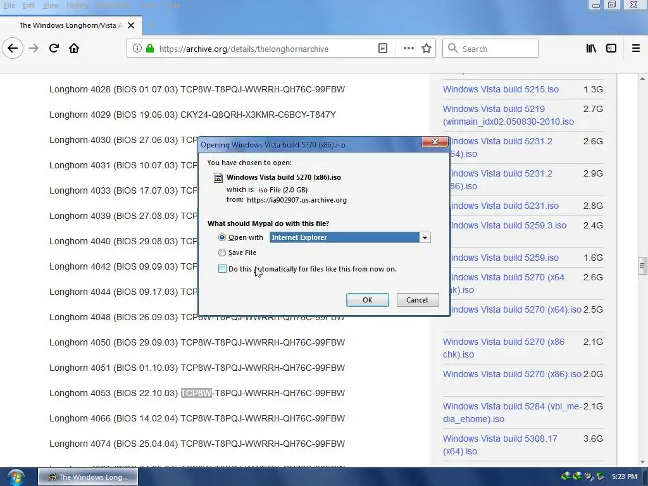Click the Longhorn 4074 key line

pos(197,444)
